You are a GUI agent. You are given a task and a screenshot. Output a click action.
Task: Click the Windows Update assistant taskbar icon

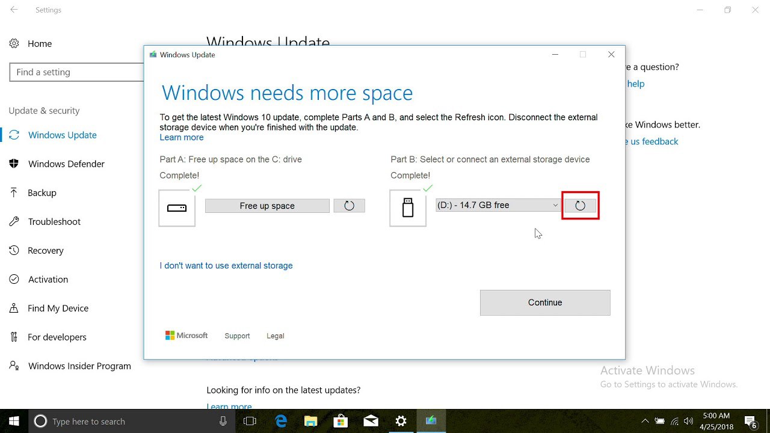click(431, 421)
